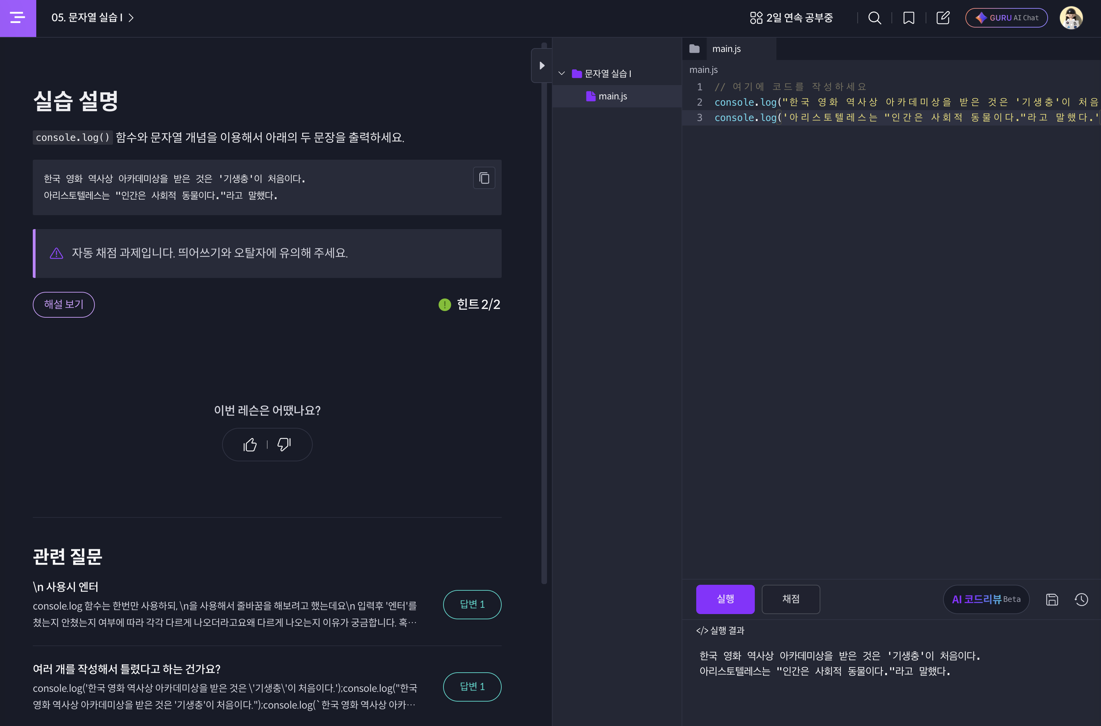Run code with the 실행 button
The width and height of the screenshot is (1101, 726).
pyautogui.click(x=725, y=599)
